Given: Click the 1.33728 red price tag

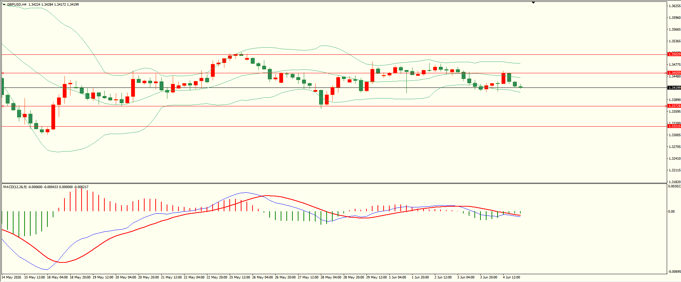Looking at the screenshot, I should 674,106.
